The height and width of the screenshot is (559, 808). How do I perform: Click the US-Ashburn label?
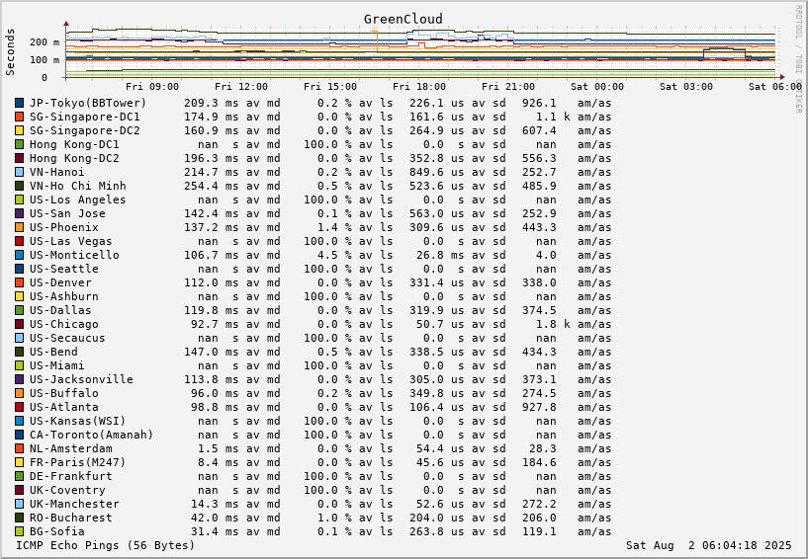(64, 296)
